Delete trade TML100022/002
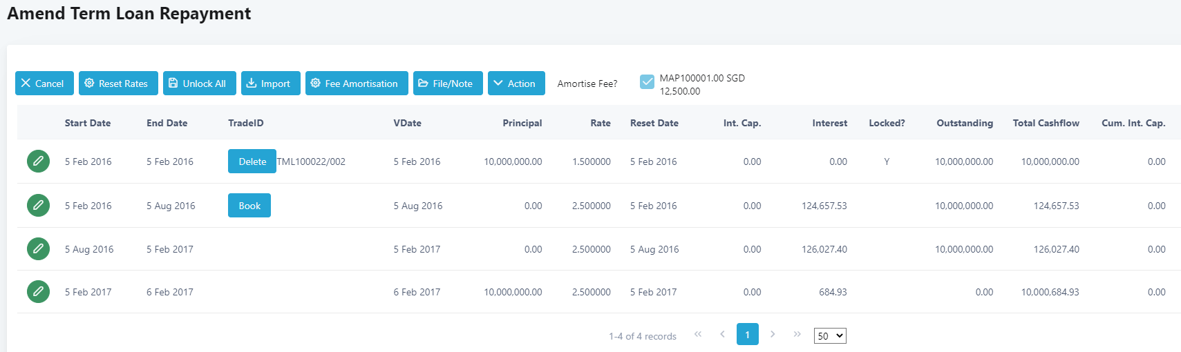 pos(252,162)
